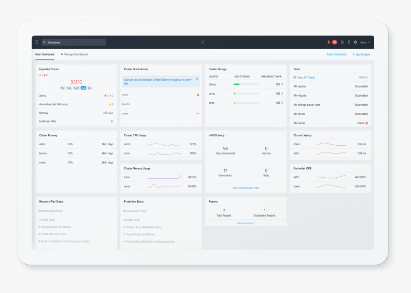Click the 0 Bully count
Image resolution: width=411 pixels, height=293 pixels.
pos(266,171)
